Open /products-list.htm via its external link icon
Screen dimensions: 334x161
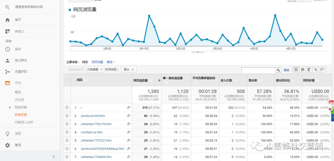point(128,116)
